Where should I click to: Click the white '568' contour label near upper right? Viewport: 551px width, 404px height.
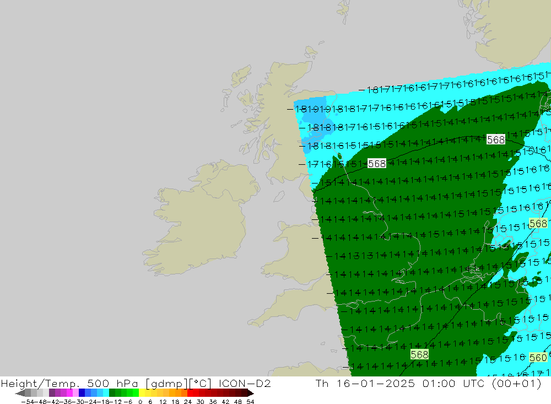click(x=496, y=139)
